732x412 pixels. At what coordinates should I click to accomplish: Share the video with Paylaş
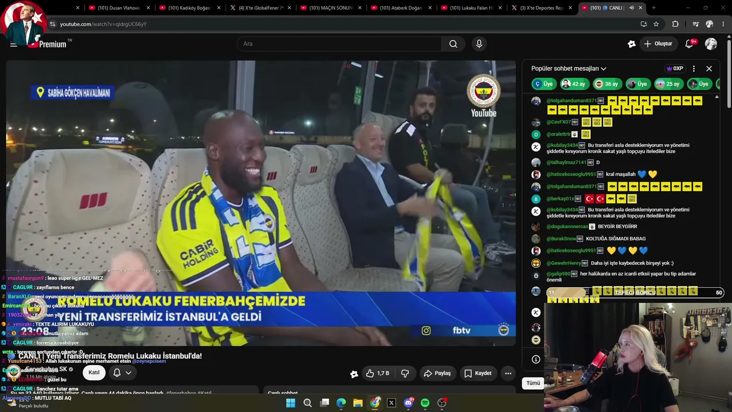click(x=437, y=373)
